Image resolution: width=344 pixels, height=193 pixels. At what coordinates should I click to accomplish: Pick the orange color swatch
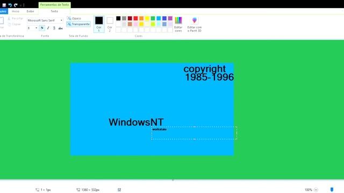[x=141, y=18]
